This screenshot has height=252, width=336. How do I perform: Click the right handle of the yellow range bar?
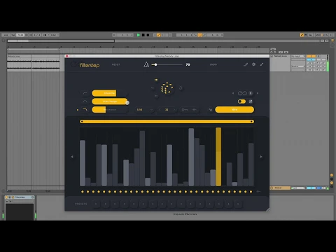click(251, 121)
